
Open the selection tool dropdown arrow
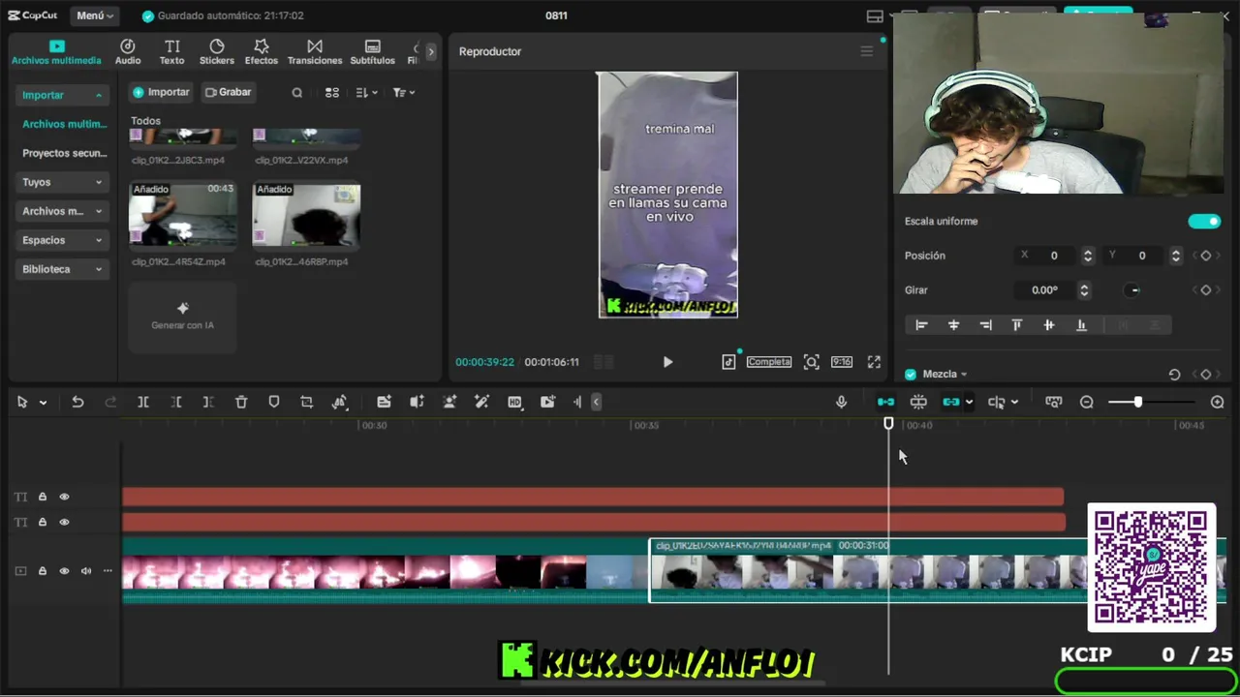[43, 403]
